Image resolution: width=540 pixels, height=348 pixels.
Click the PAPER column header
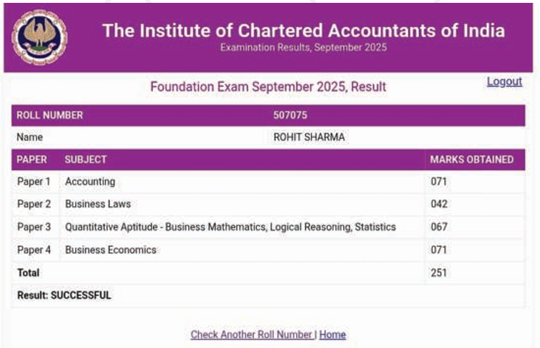[31, 159]
